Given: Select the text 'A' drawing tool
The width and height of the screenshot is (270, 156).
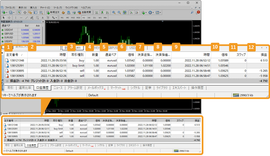Looking at the screenshot, I should click(x=43, y=18).
